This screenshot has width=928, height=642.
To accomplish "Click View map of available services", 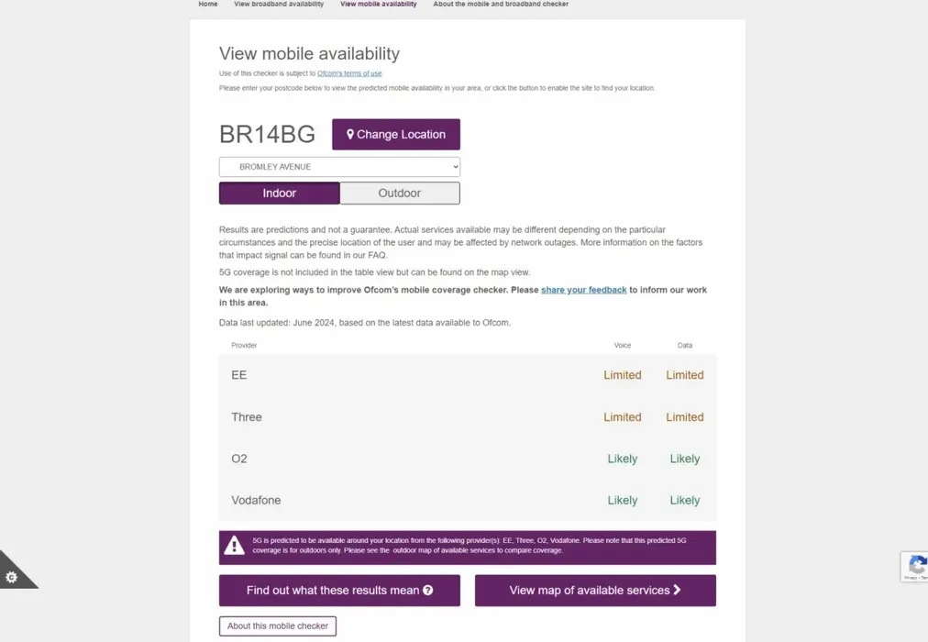I will (x=595, y=591).
